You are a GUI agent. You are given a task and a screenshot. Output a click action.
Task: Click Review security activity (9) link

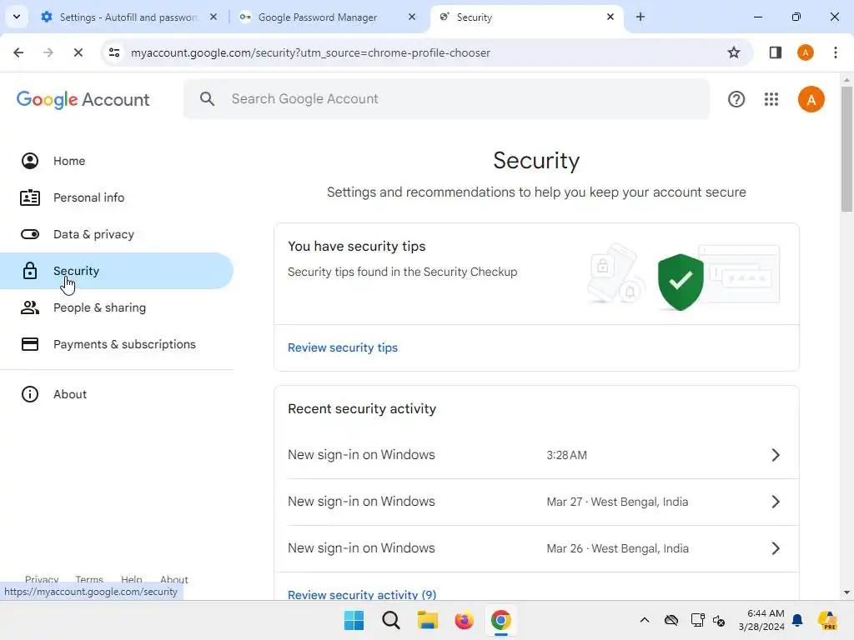click(x=362, y=595)
